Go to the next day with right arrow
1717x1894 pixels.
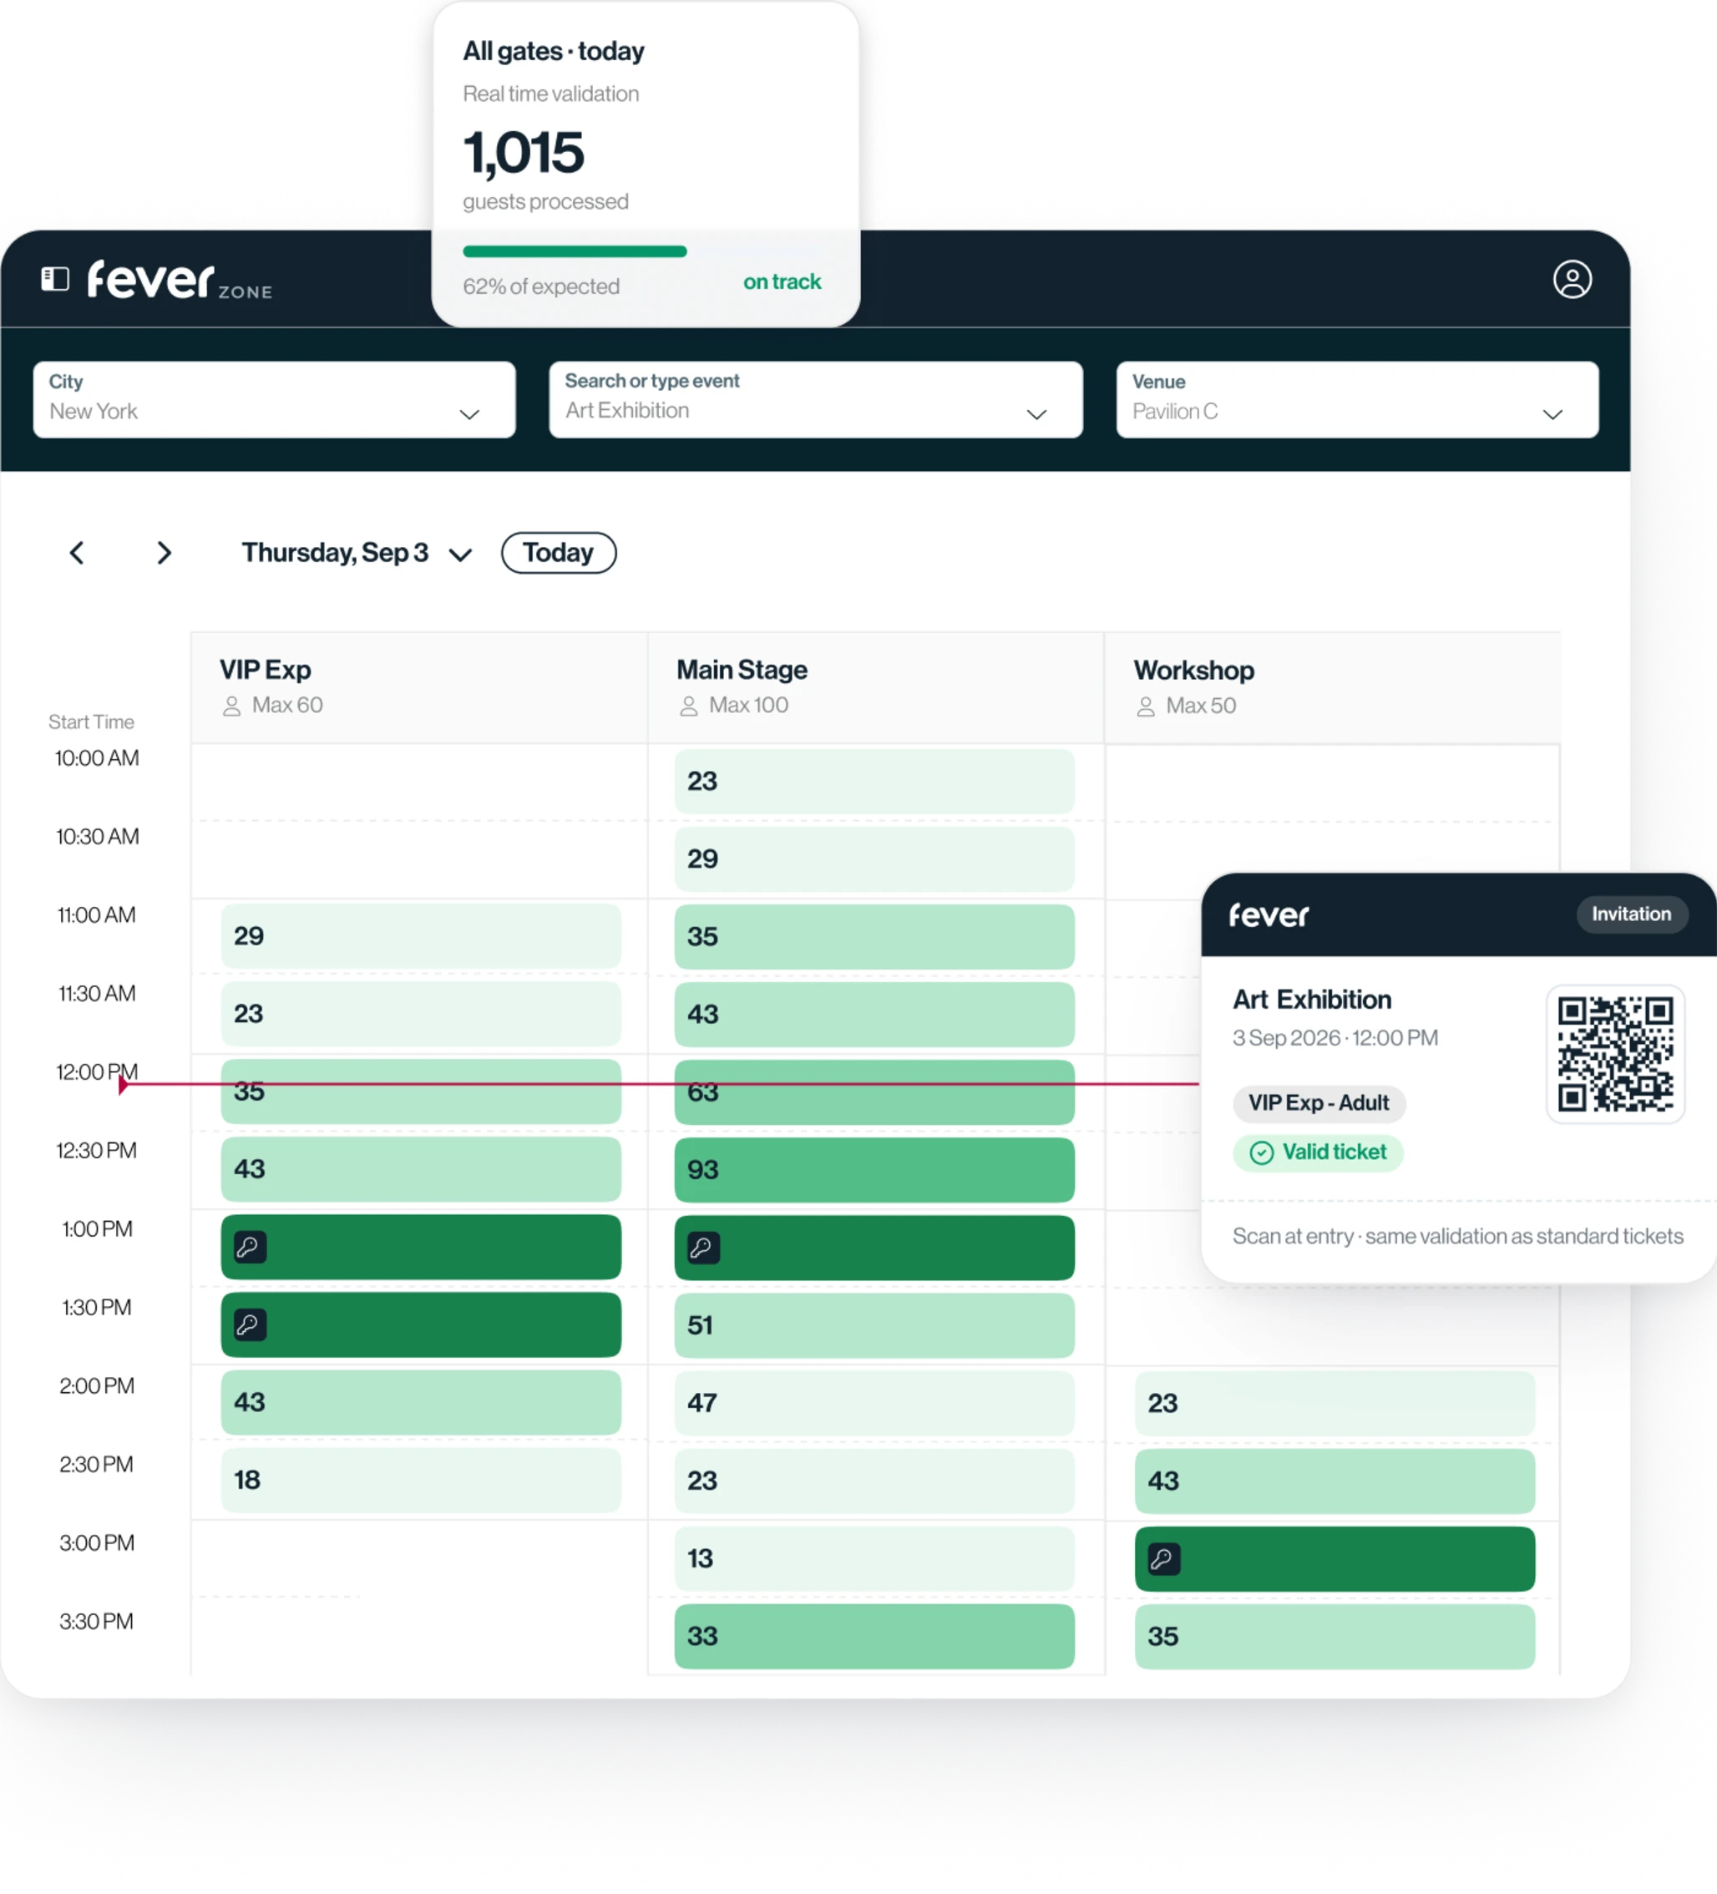coord(165,553)
